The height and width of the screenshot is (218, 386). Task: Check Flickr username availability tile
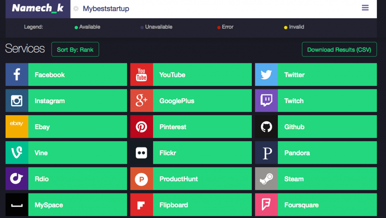(x=191, y=152)
